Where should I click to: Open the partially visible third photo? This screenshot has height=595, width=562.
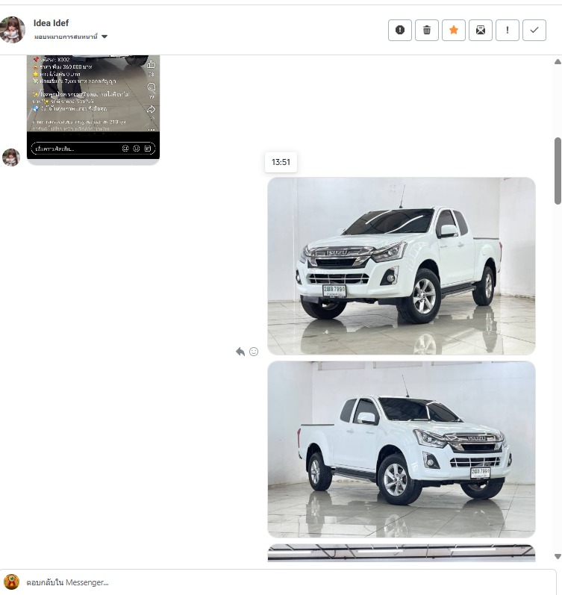(x=402, y=552)
